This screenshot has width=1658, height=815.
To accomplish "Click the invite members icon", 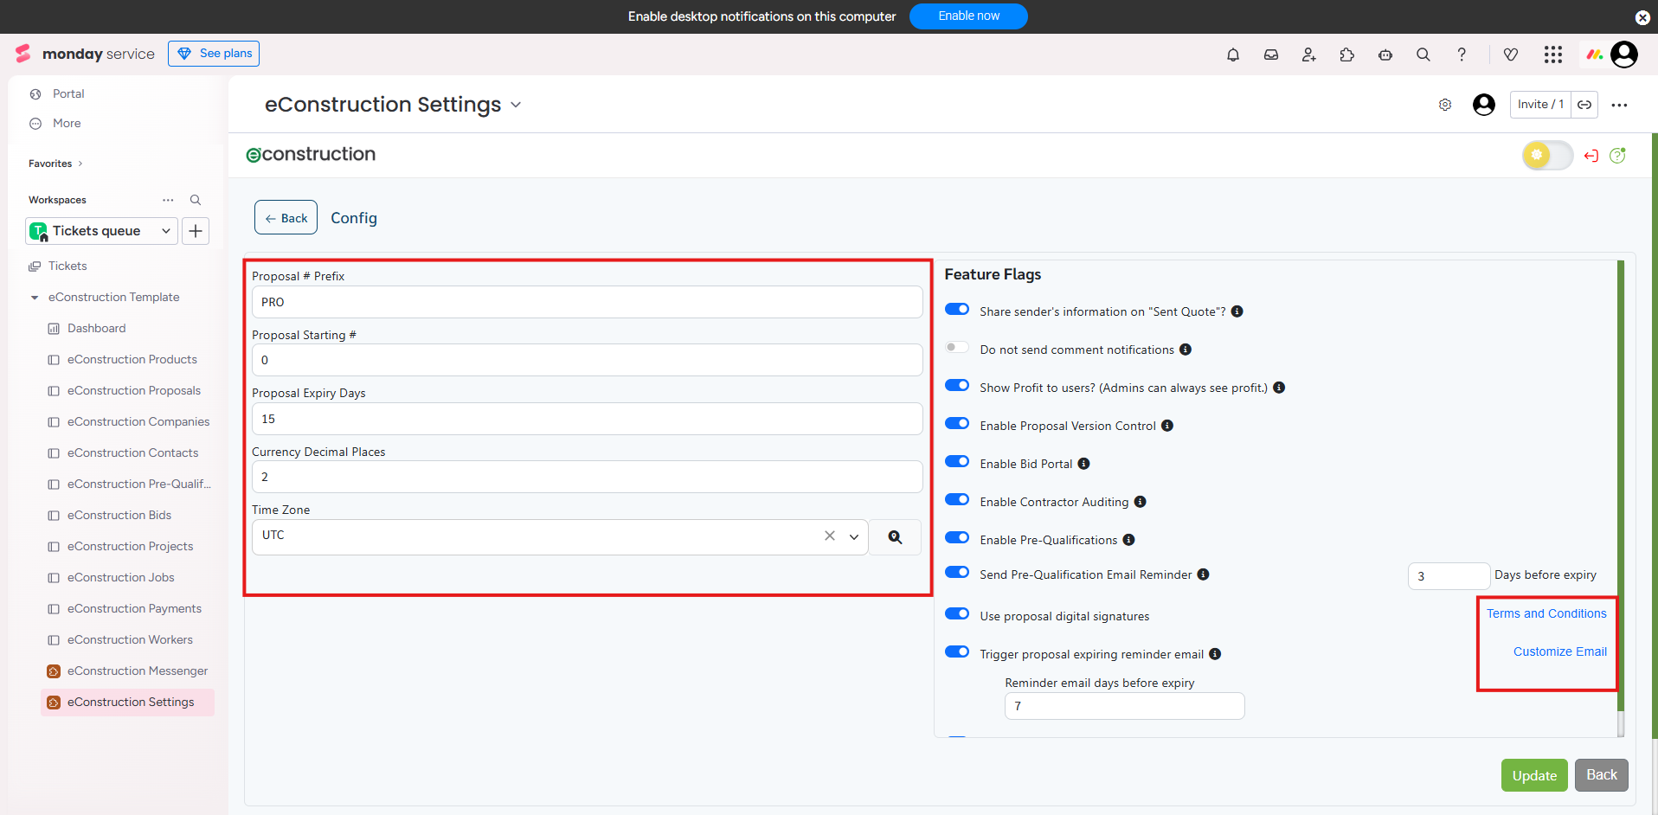I will coord(1308,55).
